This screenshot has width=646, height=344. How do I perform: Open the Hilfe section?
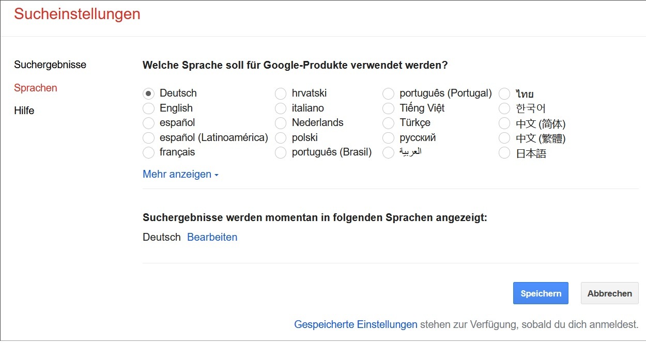(x=24, y=111)
